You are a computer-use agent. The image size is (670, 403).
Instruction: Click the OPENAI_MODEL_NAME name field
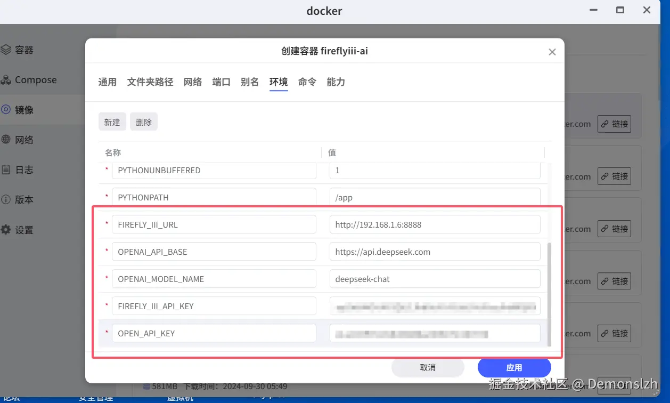[x=214, y=279]
